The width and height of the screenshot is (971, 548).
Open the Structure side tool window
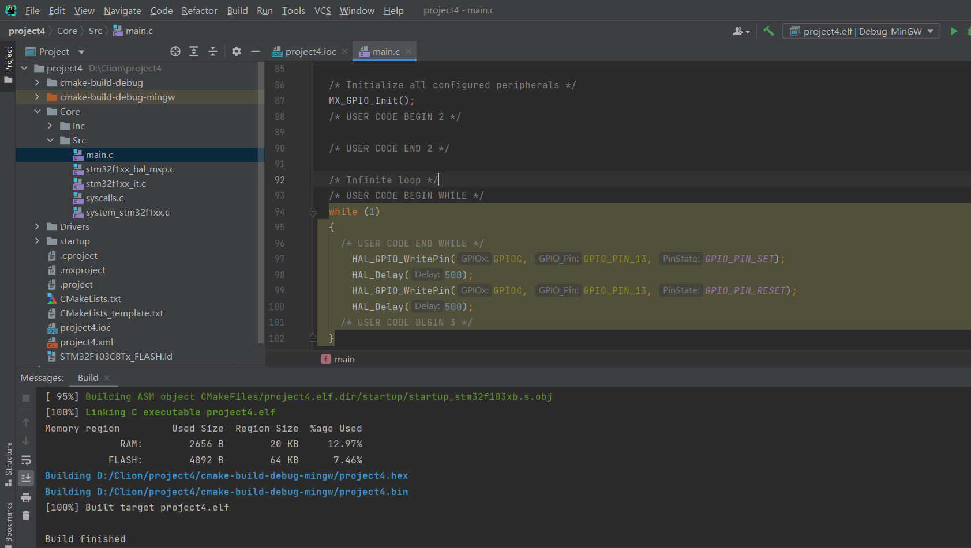coord(8,464)
